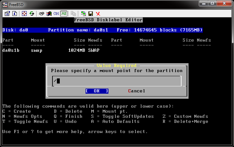Image resolution: width=234 pixels, height=147 pixels.
Task: Switch VNC viewer to full screen
Action: tap(24, 14)
